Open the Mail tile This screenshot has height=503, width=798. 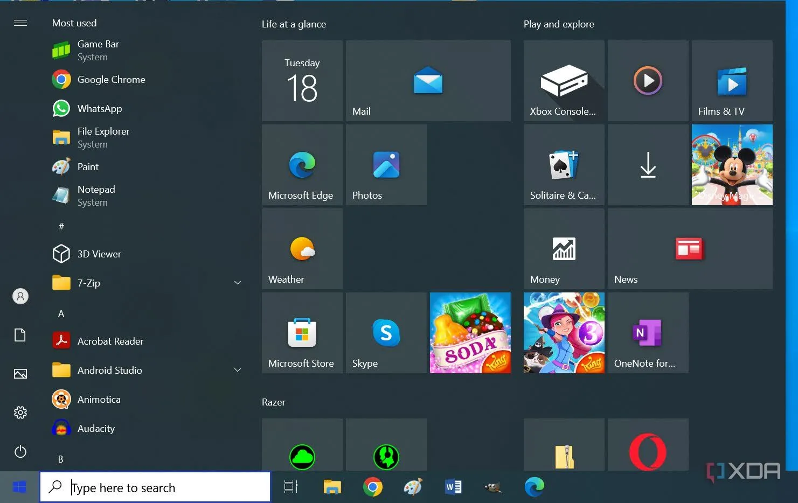(x=428, y=81)
